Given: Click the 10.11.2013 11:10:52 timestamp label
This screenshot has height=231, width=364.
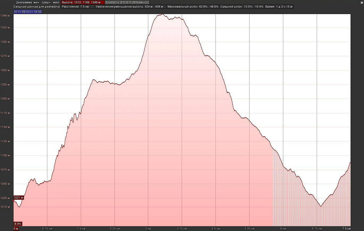Looking at the screenshot, I should point(28,12).
